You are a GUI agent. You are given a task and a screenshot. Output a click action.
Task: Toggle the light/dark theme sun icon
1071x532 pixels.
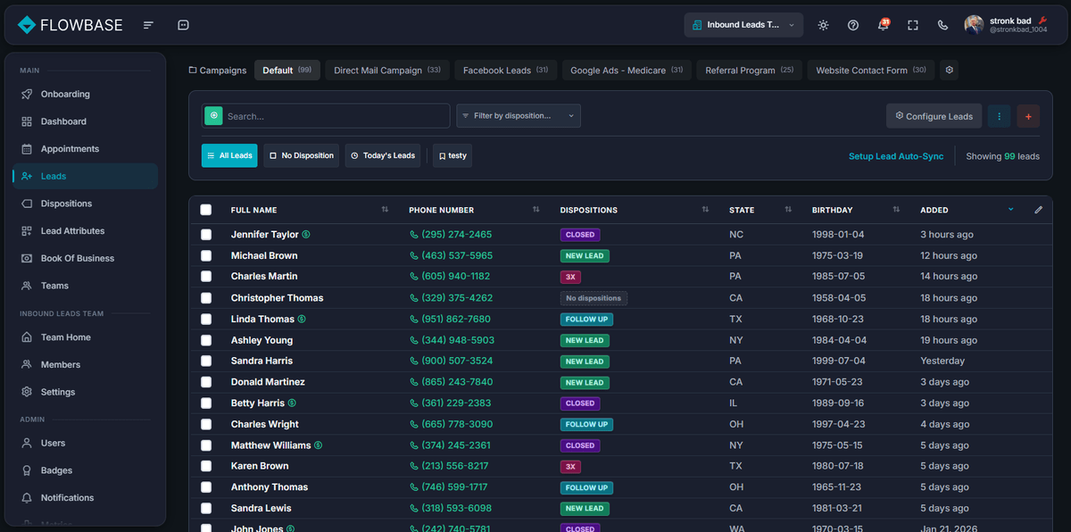pos(823,25)
